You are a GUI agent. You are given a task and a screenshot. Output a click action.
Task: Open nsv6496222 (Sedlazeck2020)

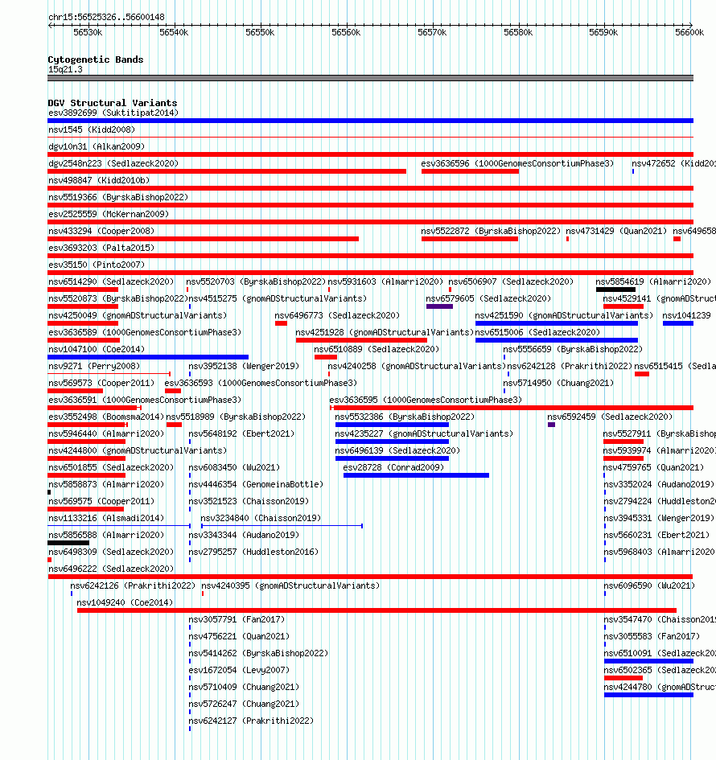(111, 569)
